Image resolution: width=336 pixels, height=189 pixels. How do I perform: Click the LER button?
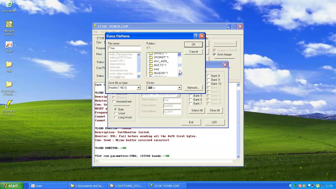click(214, 122)
